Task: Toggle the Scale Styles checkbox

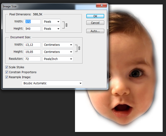Action: tap(7, 67)
